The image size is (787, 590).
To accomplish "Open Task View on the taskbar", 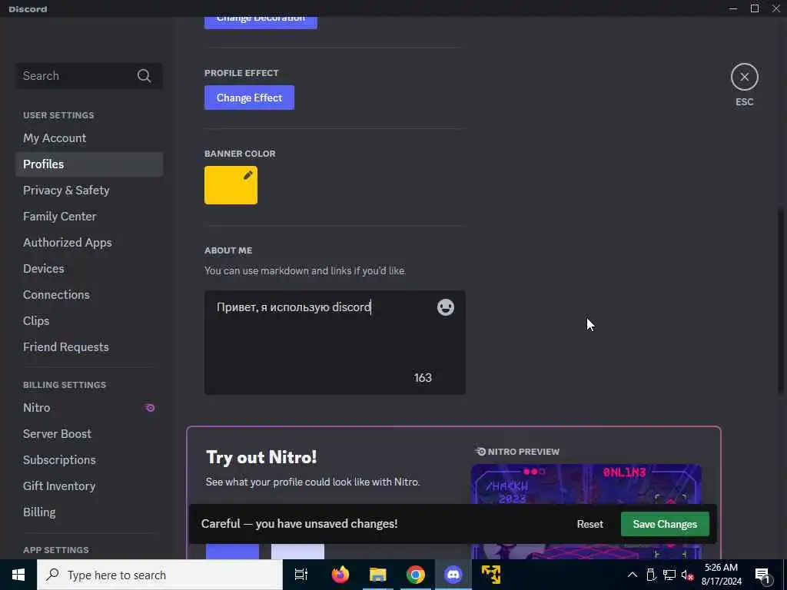I will (301, 575).
